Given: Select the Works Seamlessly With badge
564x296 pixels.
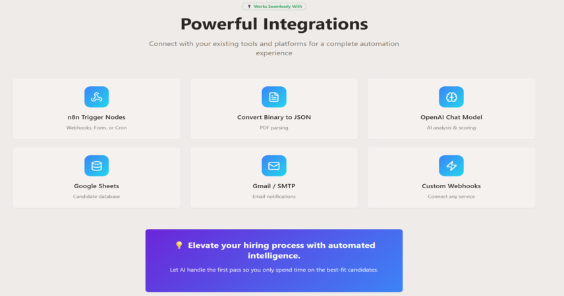Looking at the screenshot, I should 274,7.
